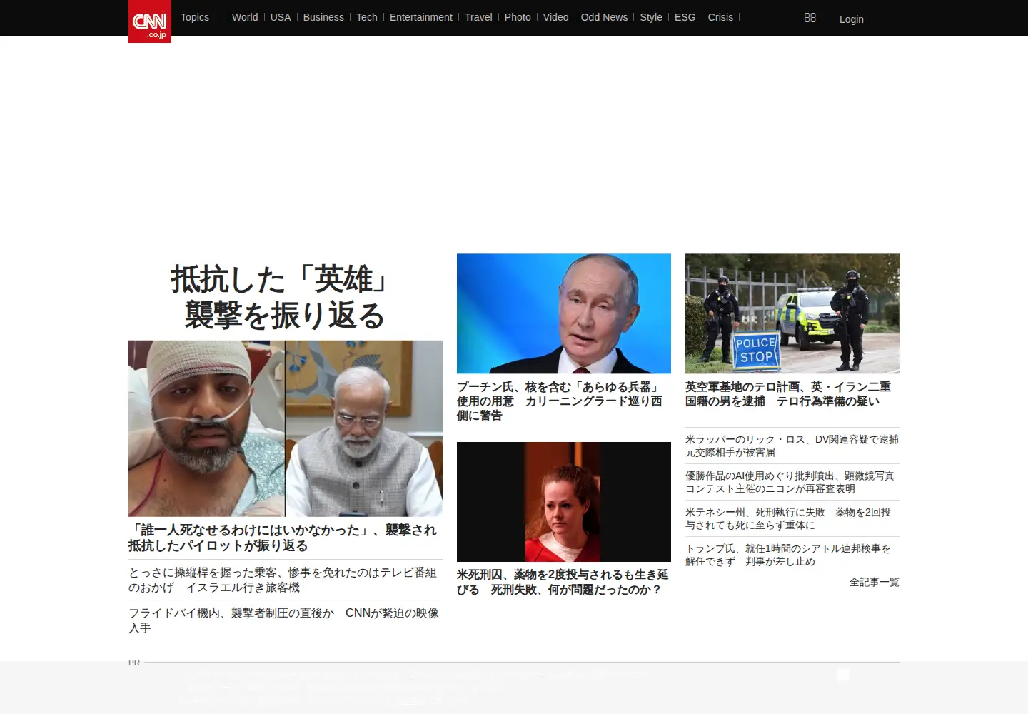Open story 米テネシー州、死刑執行に失敗
The height and width of the screenshot is (714, 1028).
pyautogui.click(x=788, y=518)
